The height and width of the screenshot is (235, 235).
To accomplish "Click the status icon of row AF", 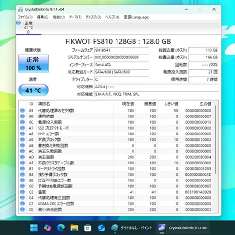I will click(x=23, y=163).
